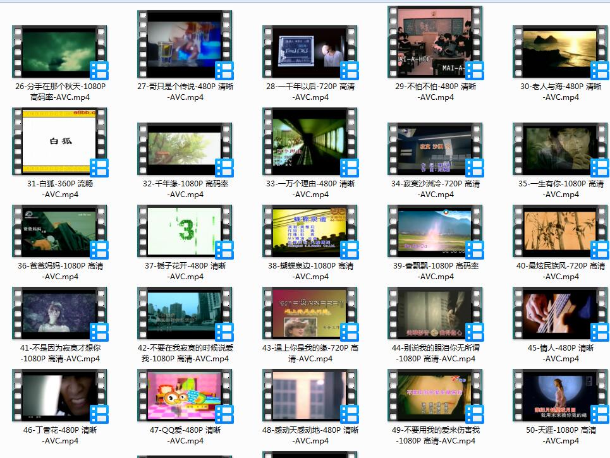Click the filename "39-香飘飘-1080P 高码率-AVC.mp4"
Viewport: 610px width, 458px height.
[x=436, y=272]
